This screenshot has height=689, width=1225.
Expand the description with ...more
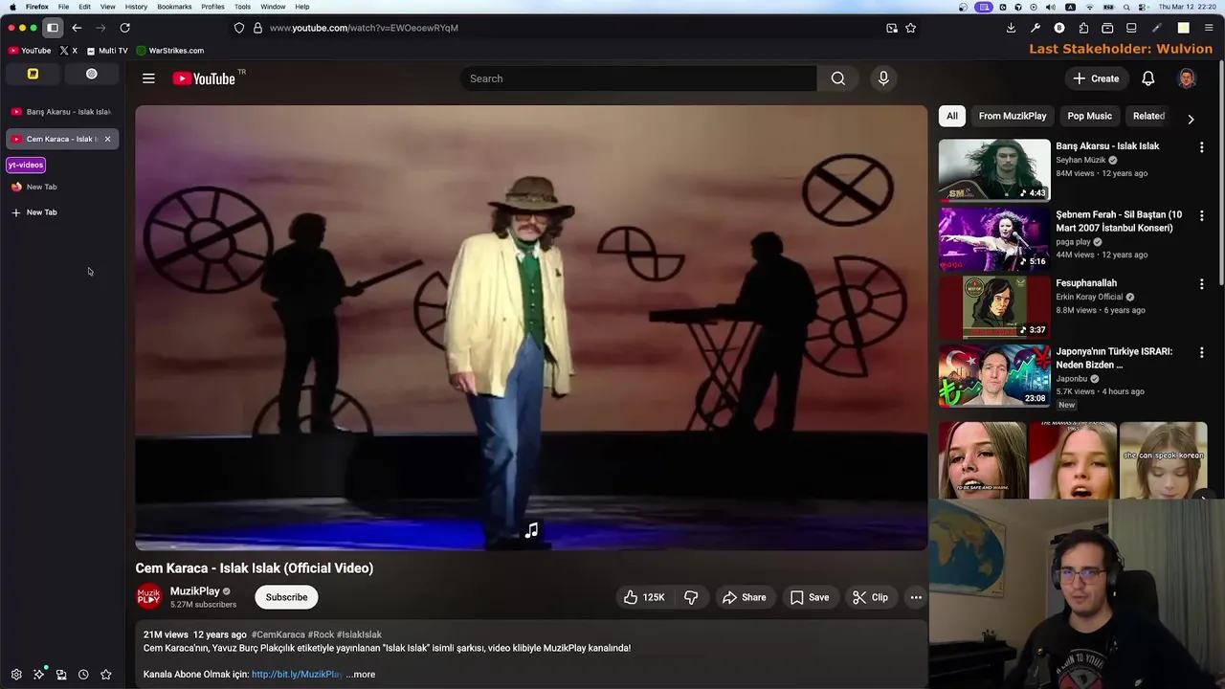pyautogui.click(x=361, y=675)
